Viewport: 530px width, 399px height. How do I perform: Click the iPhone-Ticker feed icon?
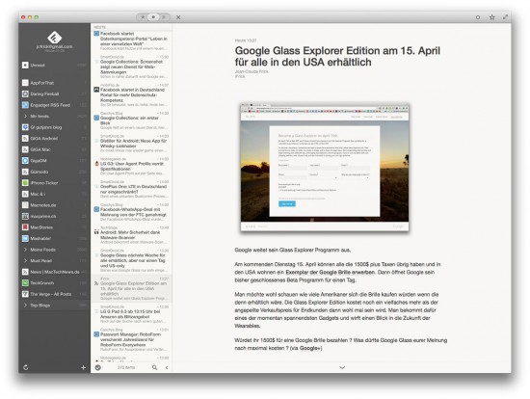25,183
